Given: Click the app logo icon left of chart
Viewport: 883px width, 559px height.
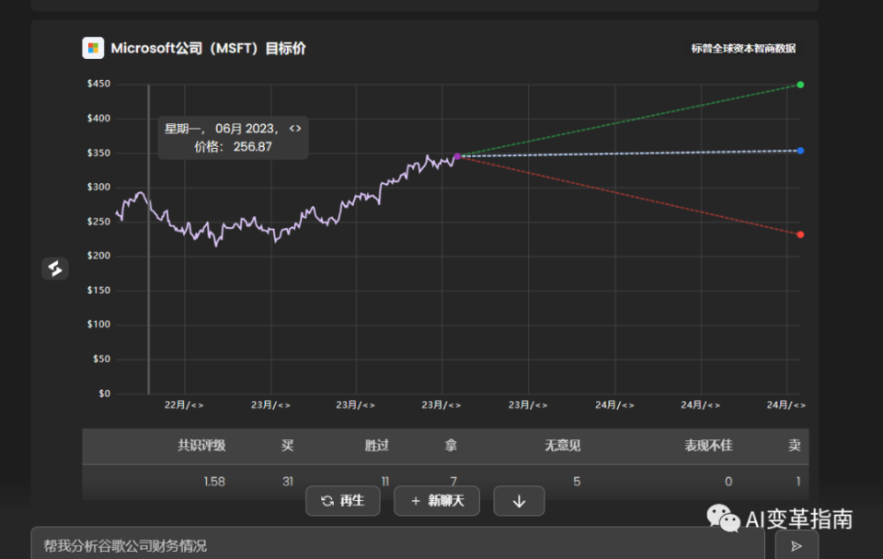Looking at the screenshot, I should [55, 268].
